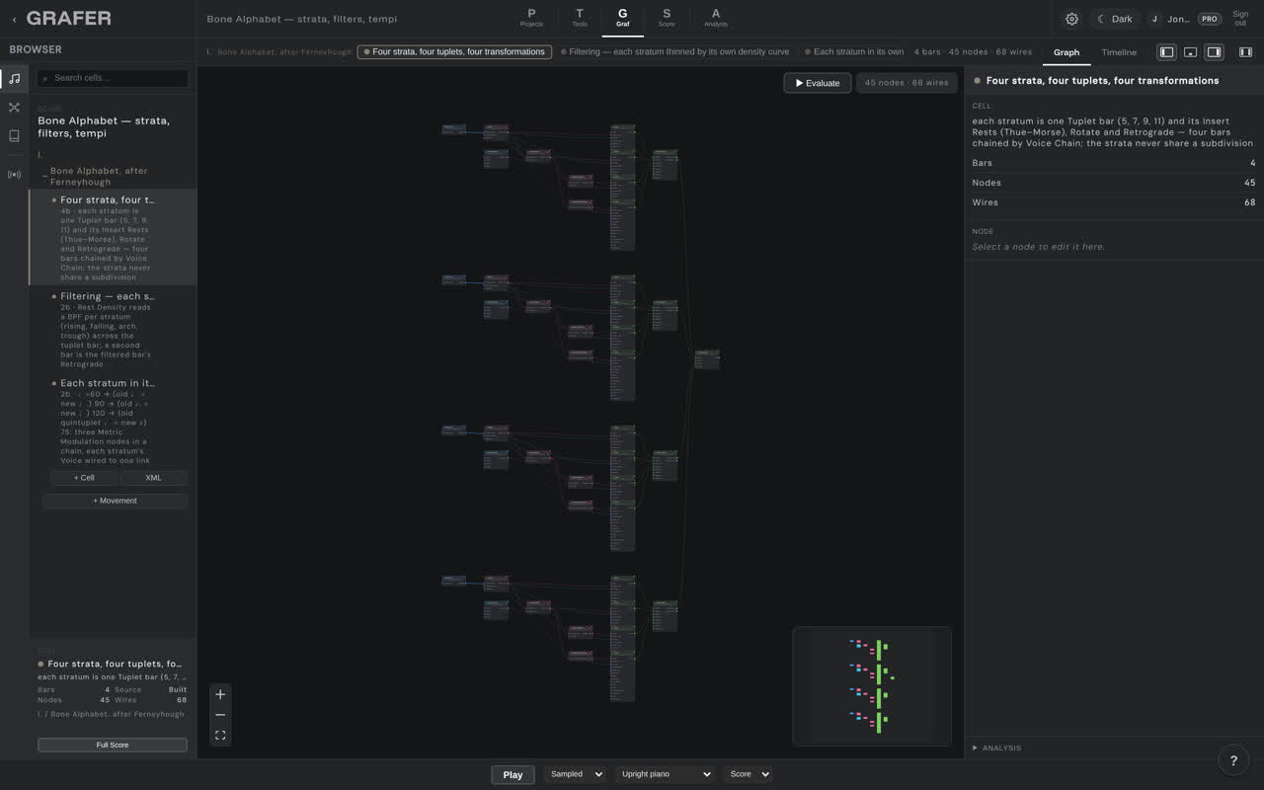The height and width of the screenshot is (790, 1264).
Task: Click the Evaluate button
Action: [x=818, y=83]
